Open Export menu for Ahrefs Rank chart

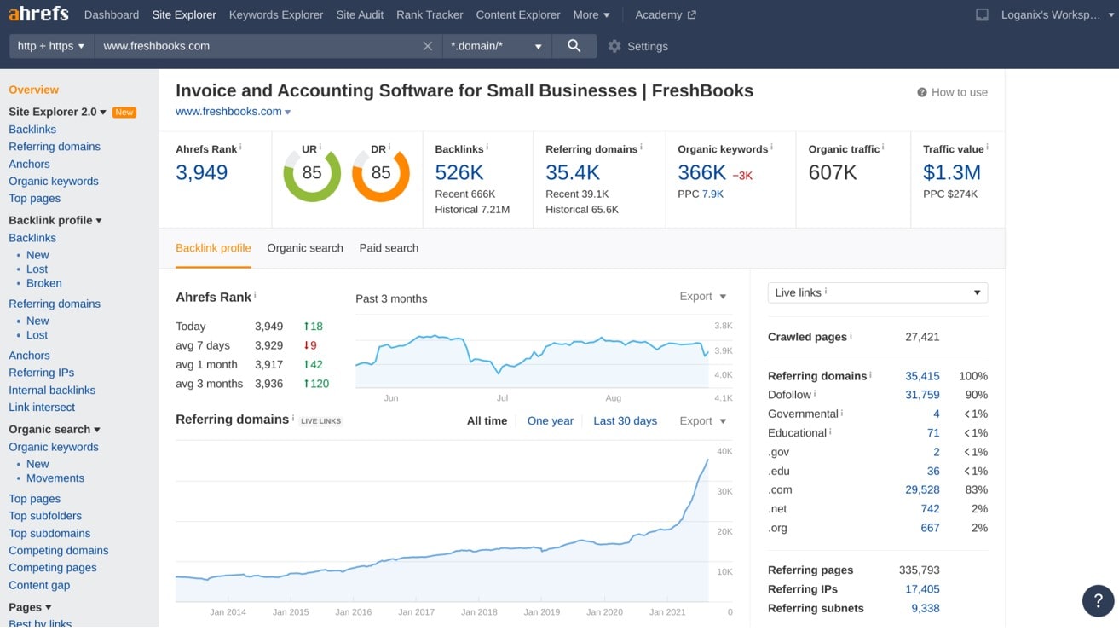703,296
